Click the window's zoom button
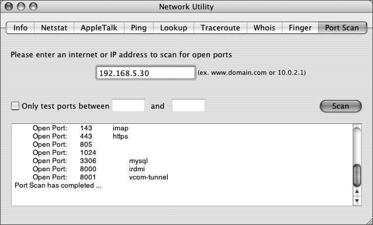 pos(33,6)
